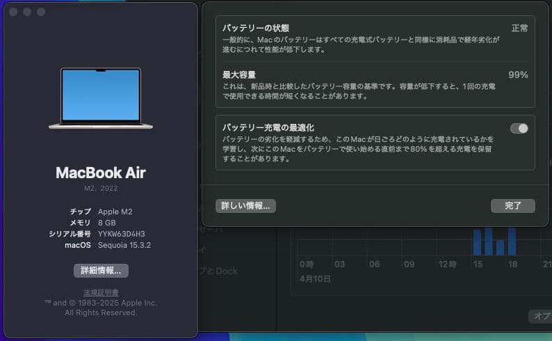Click the zoom button of About window
Image resolution: width=552 pixels, height=341 pixels.
41,12
